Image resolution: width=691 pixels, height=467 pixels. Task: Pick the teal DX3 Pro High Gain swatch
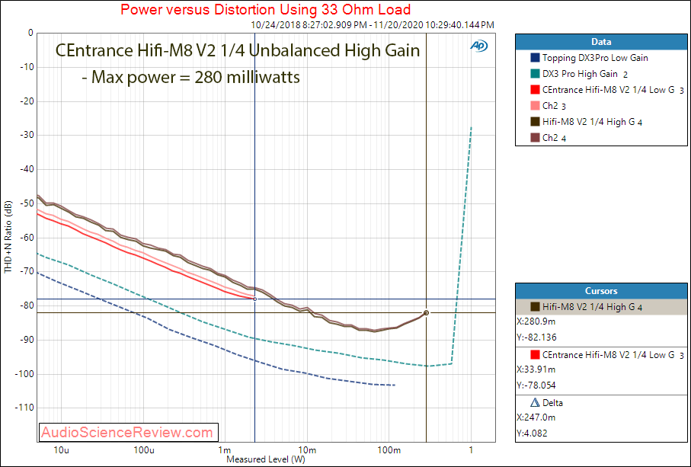click(x=535, y=74)
